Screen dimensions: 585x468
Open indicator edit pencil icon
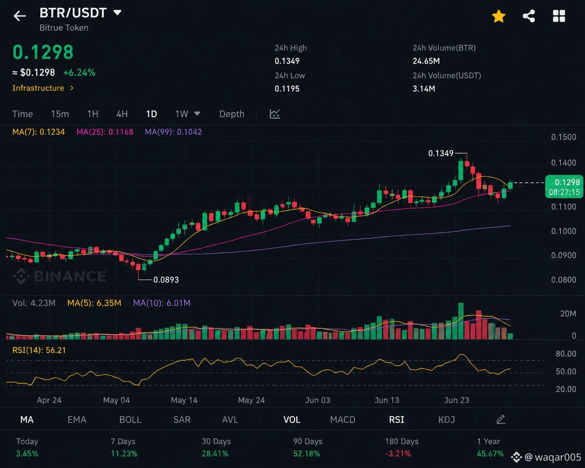[x=501, y=420]
